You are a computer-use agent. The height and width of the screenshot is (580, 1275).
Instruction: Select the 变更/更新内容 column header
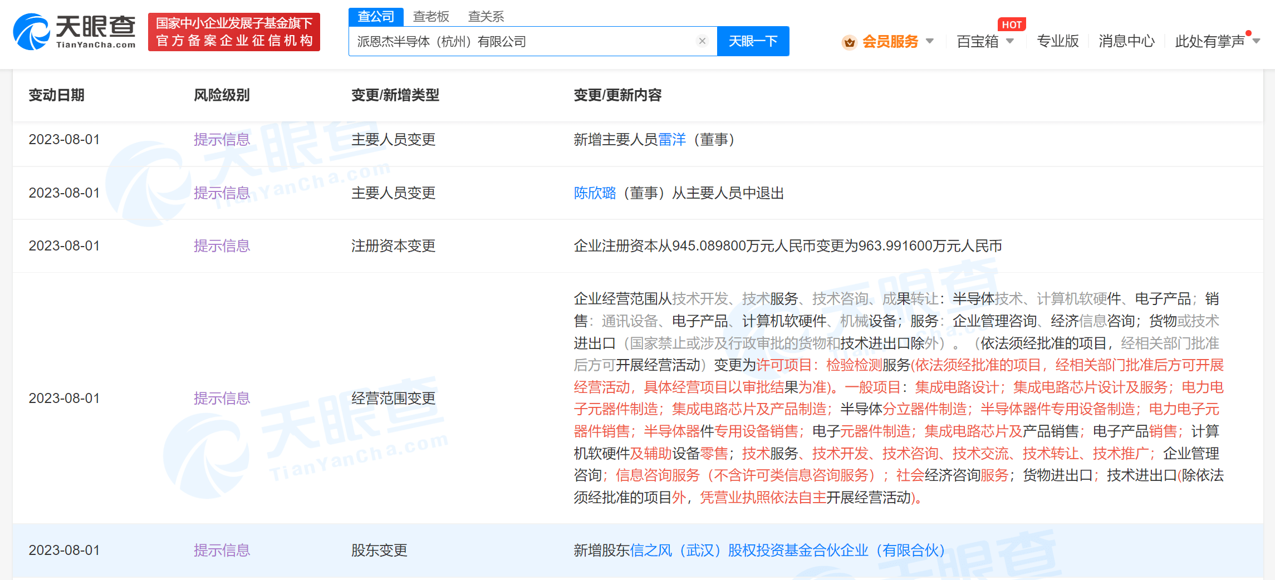(x=617, y=95)
